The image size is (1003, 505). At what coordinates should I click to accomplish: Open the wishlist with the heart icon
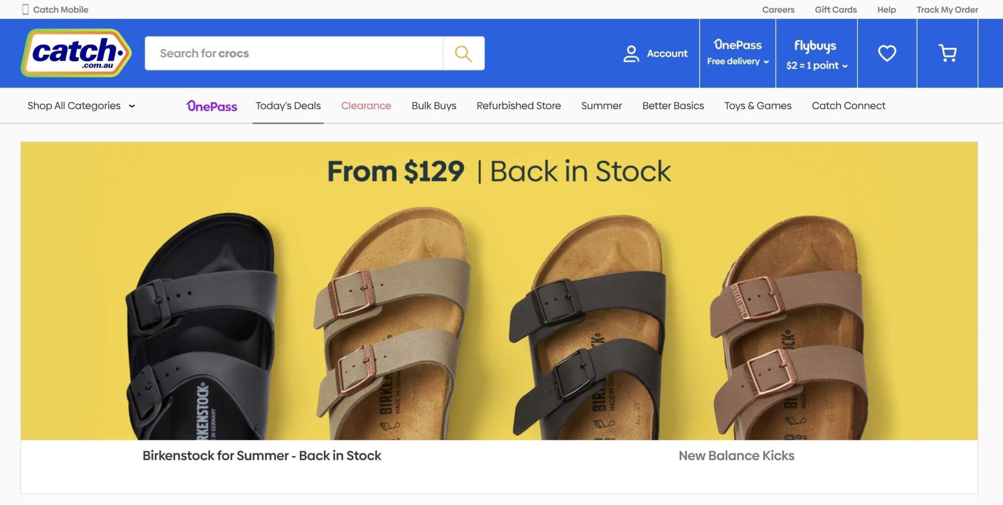pos(888,52)
